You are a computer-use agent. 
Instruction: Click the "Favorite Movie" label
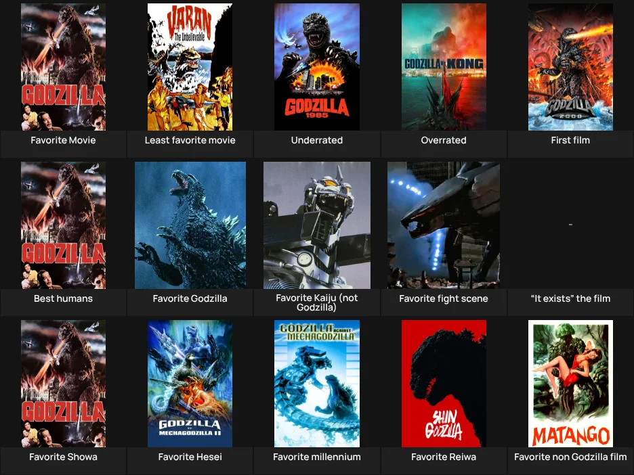(x=63, y=140)
